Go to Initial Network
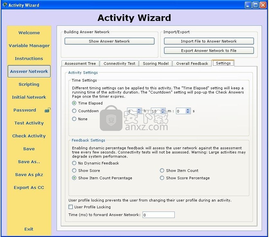This screenshot has height=237, width=269. coord(29,97)
